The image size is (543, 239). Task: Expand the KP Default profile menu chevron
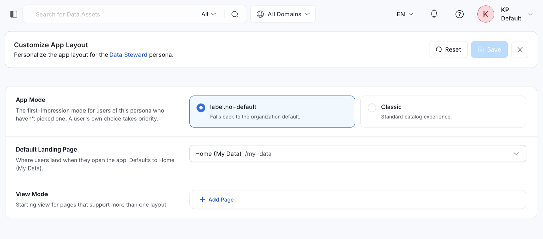(x=530, y=14)
